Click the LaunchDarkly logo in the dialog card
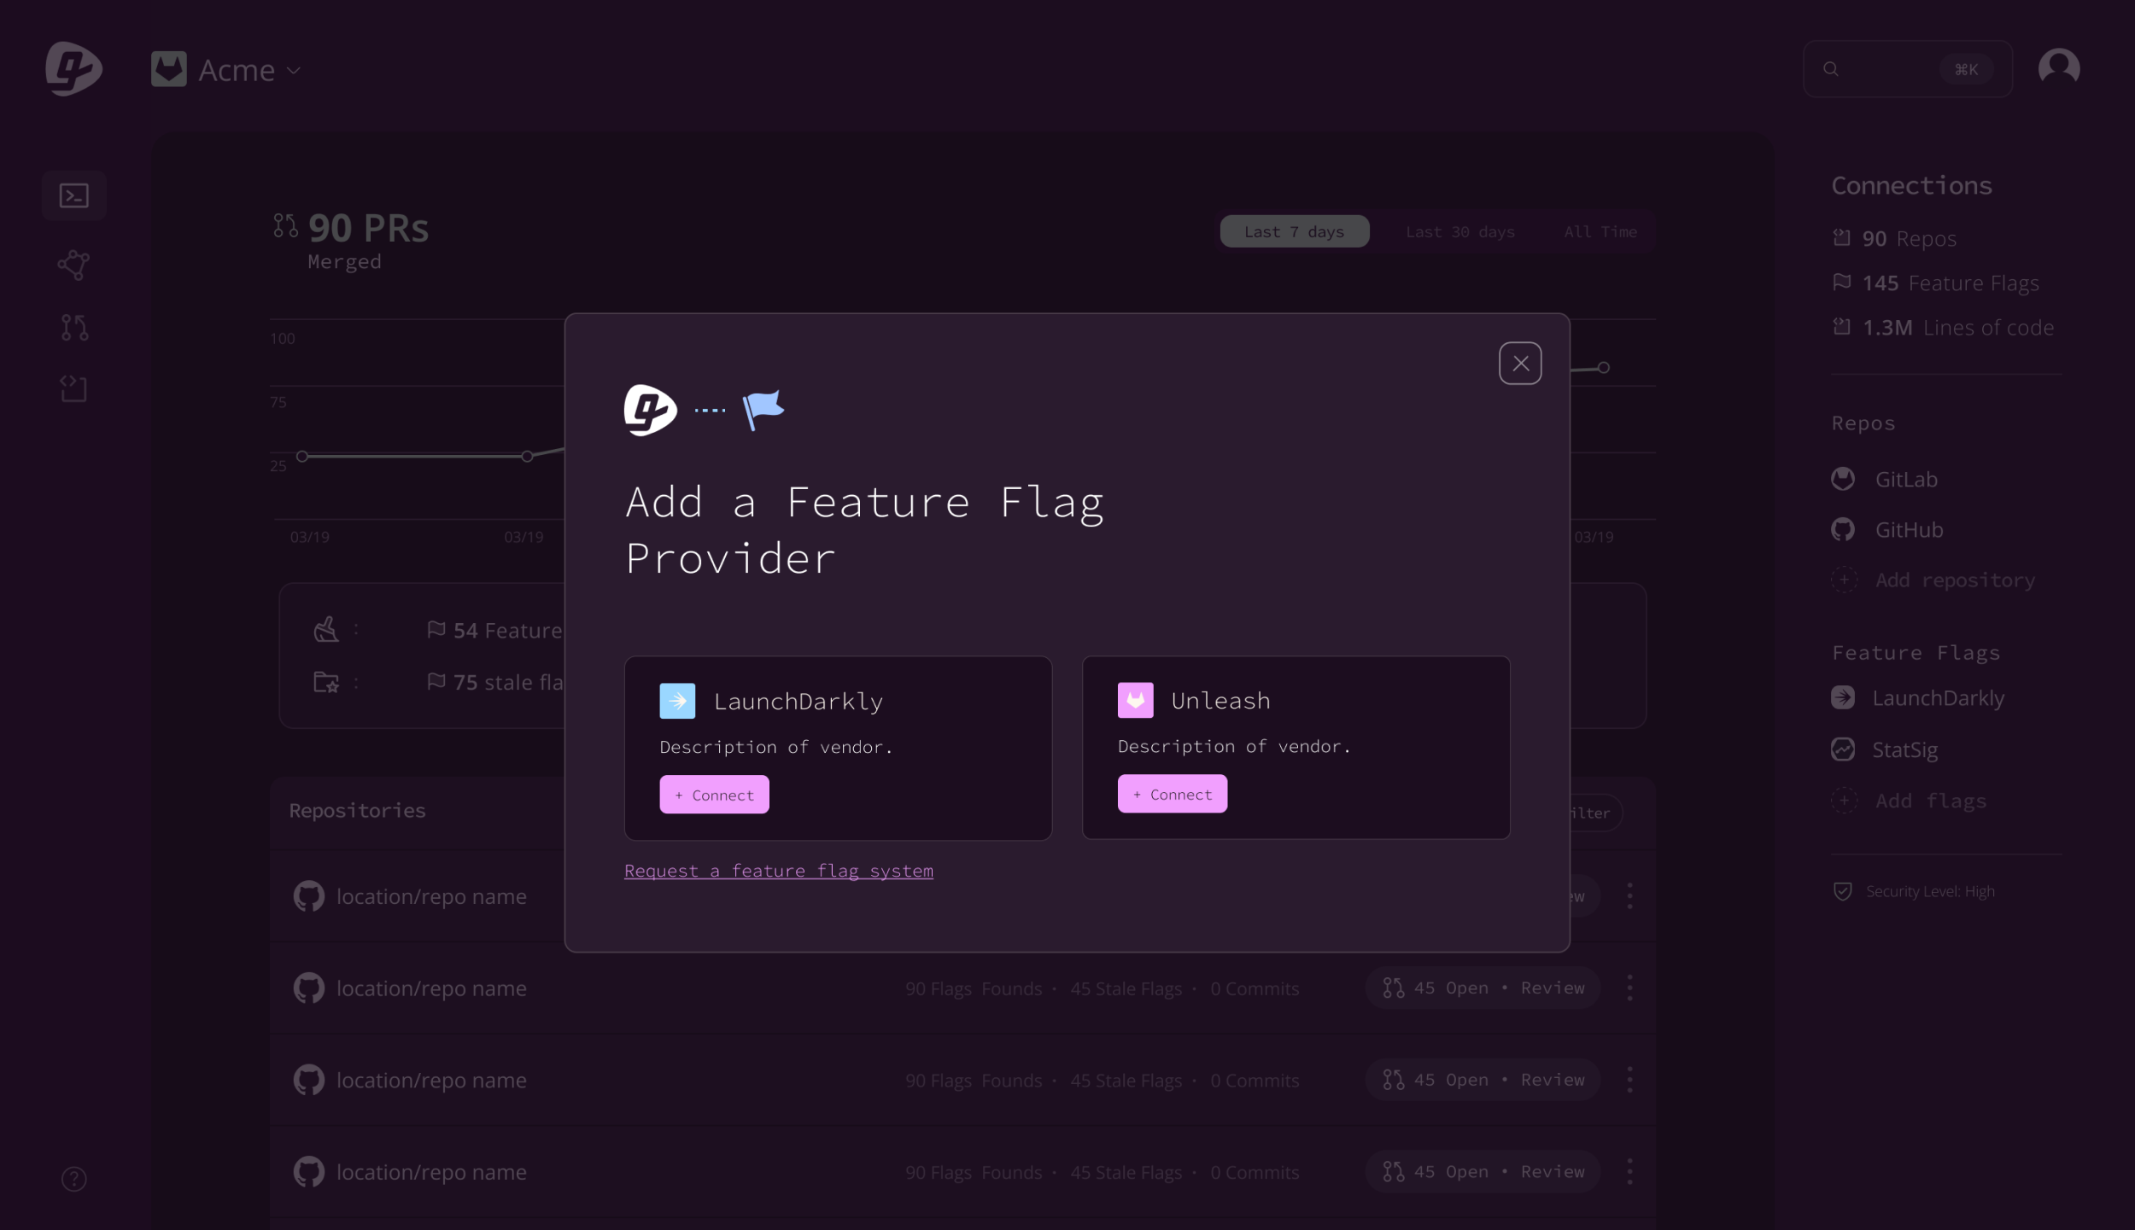The image size is (2135, 1230). pyautogui.click(x=677, y=702)
